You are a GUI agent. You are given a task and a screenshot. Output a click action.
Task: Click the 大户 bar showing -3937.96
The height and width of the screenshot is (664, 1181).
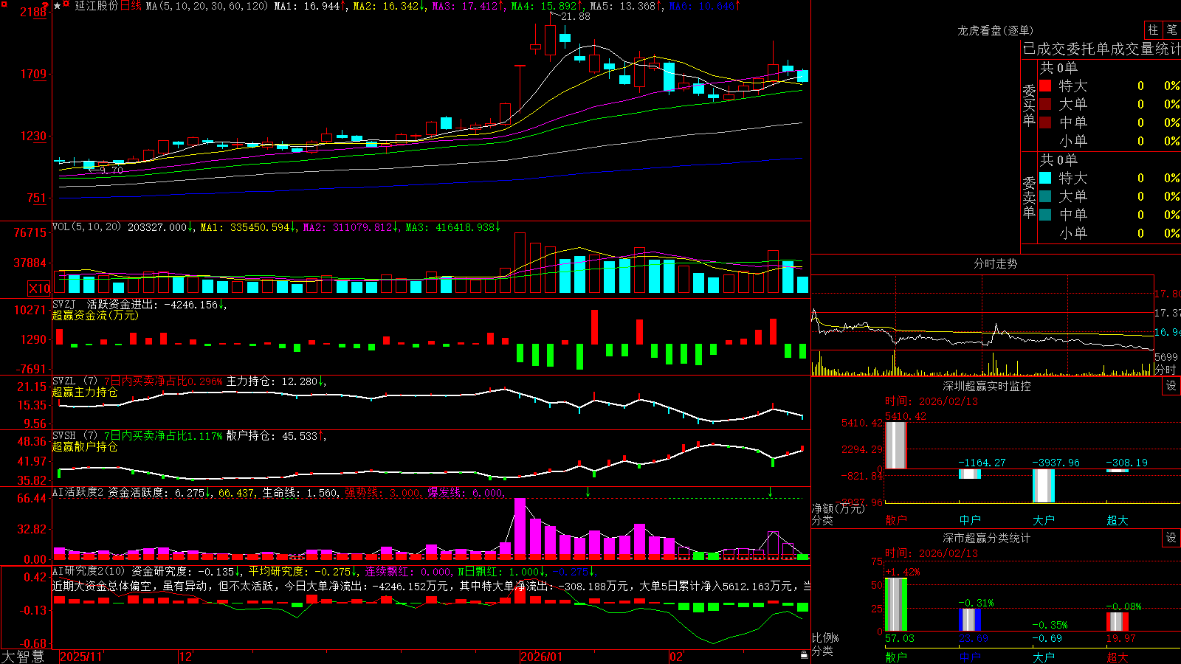click(x=1043, y=485)
